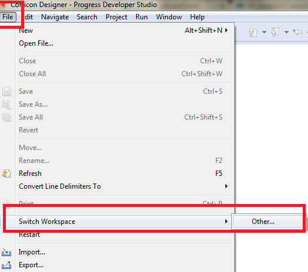Click the Close All menu entry
Screen dimensions: 308x272
(125, 74)
